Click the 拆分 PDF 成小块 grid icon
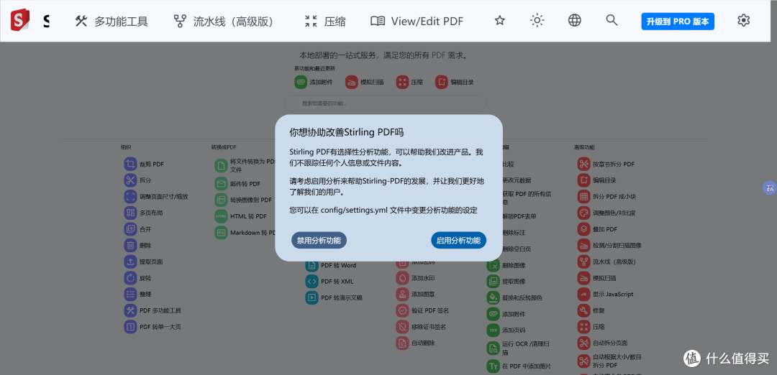The image size is (777, 375). click(x=583, y=197)
